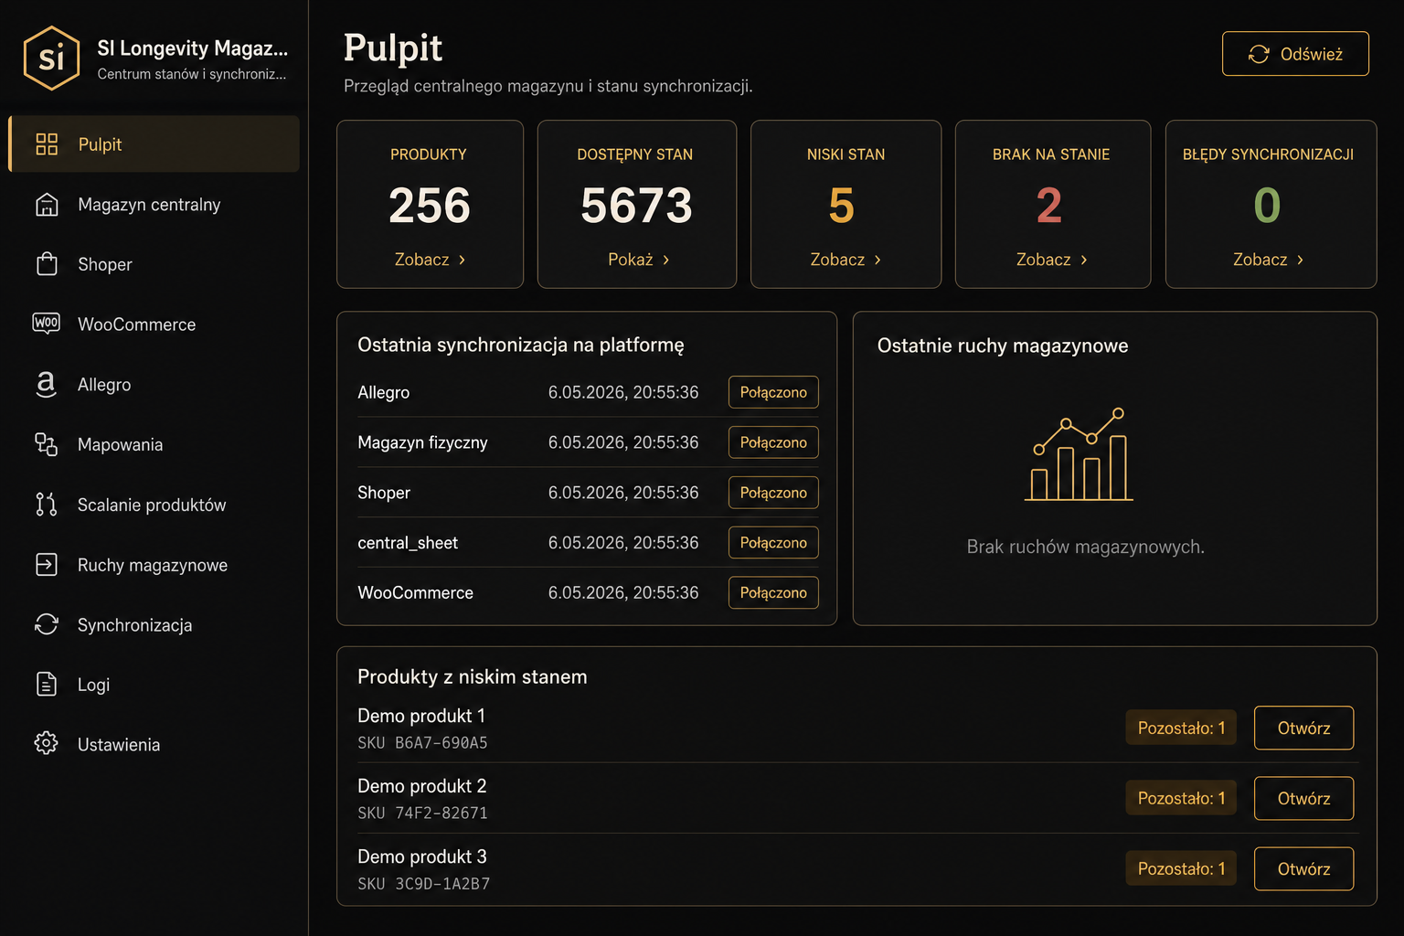Click the chevron next to Pokaż

click(x=666, y=260)
